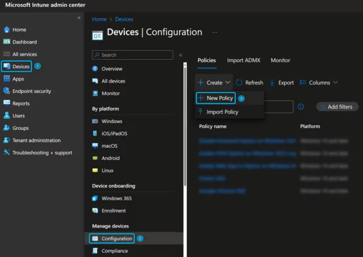Click the Refresh circular arrow icon

tap(239, 83)
